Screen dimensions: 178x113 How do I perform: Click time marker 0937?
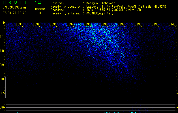point(121,24)
